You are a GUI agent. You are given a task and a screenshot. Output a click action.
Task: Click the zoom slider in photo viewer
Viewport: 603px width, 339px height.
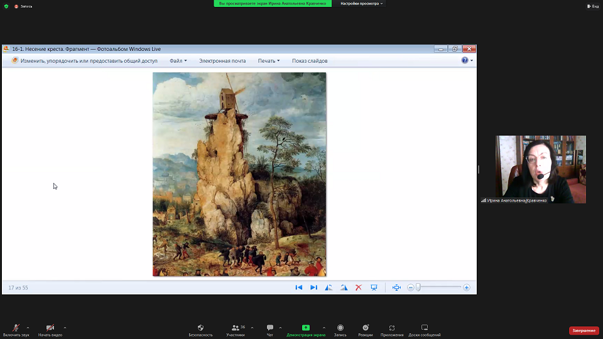418,288
